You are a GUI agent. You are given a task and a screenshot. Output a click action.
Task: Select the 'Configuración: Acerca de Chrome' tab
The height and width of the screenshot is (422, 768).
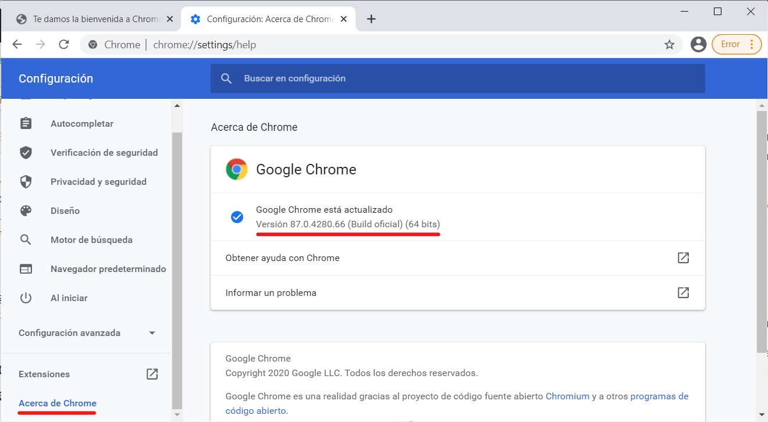click(x=269, y=19)
